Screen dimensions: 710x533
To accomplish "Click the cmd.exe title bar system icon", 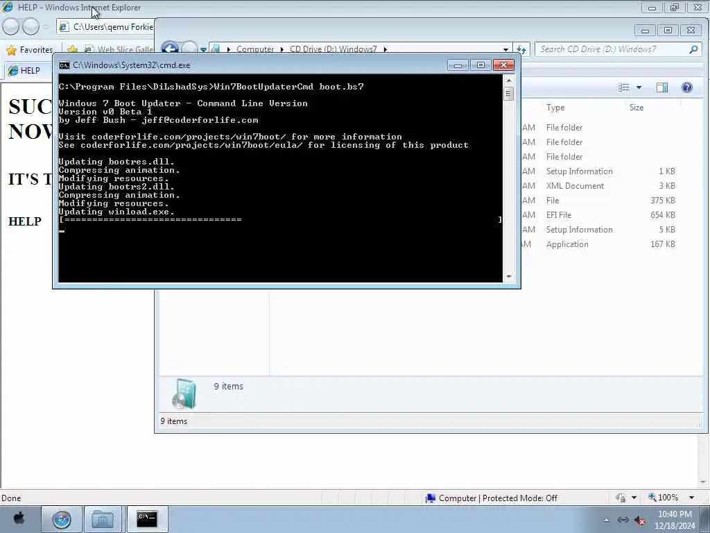I will (x=64, y=65).
